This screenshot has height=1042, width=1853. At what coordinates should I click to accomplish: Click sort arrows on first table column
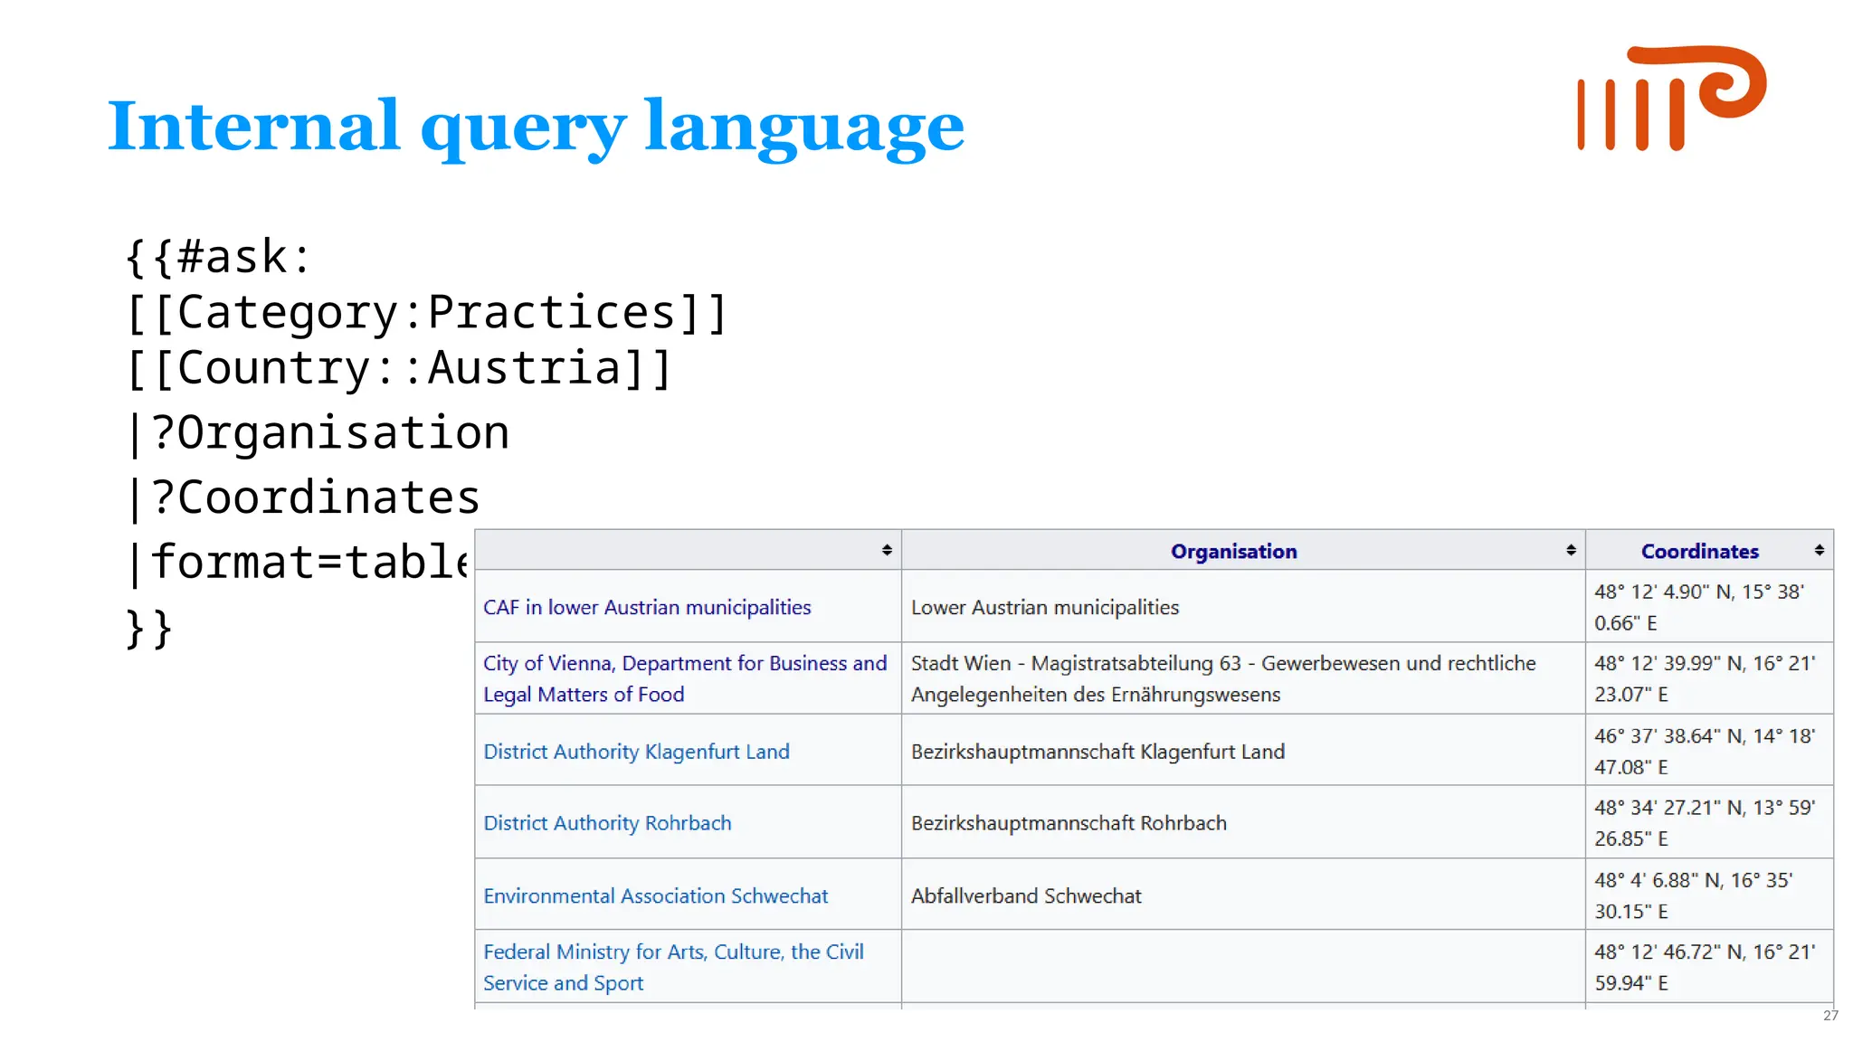(887, 550)
